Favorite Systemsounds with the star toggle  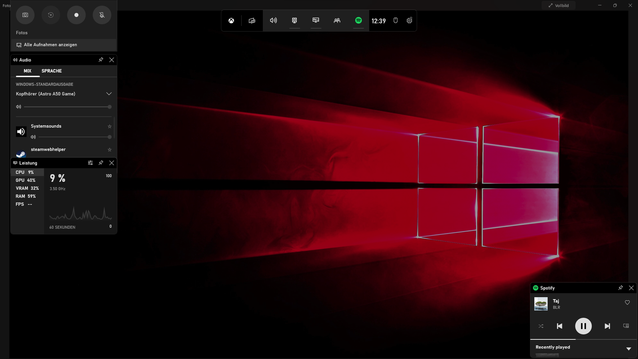[109, 126]
